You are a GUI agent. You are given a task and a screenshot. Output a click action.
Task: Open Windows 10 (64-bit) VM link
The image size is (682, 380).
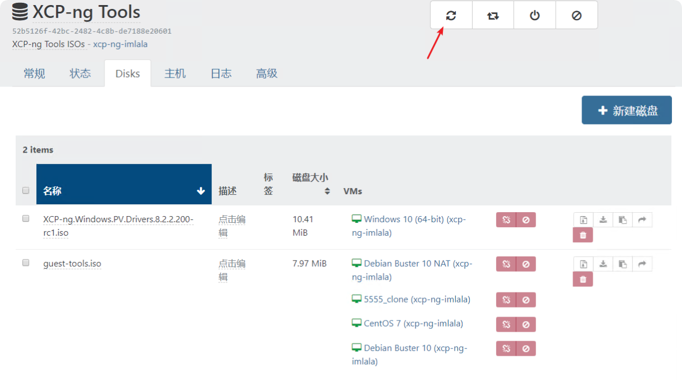[x=409, y=226]
